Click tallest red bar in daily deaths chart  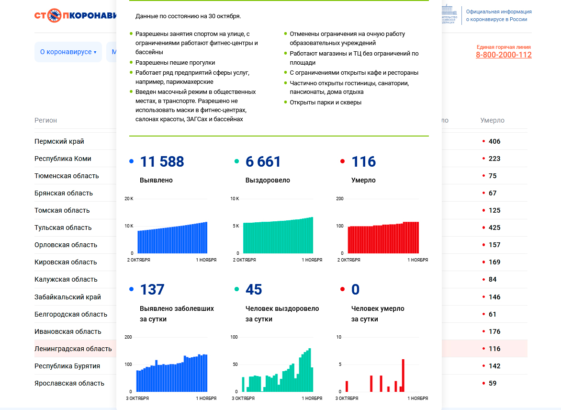click(403, 376)
